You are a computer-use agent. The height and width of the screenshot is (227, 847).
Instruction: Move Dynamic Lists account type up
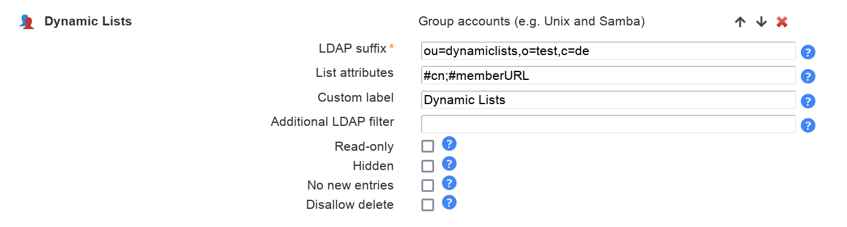coord(740,22)
